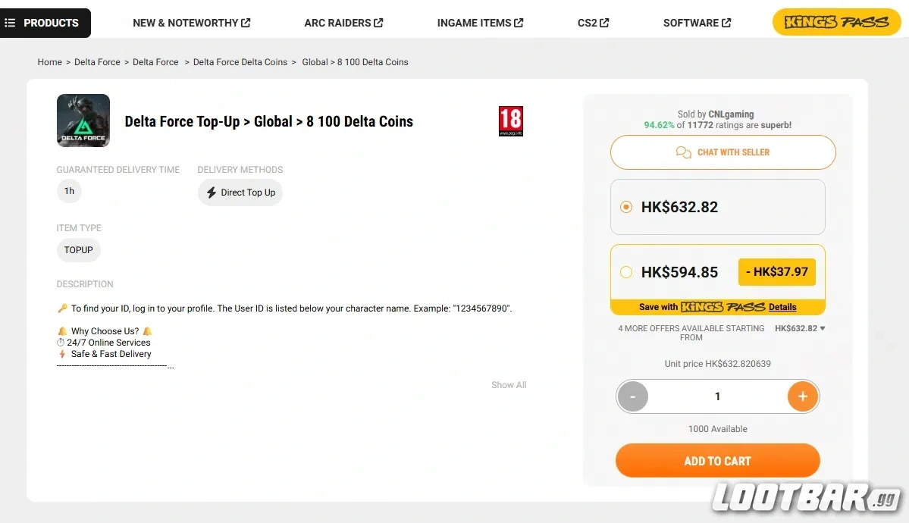
Task: Go to NEW & NOTEWORTHY
Action: click(x=185, y=22)
